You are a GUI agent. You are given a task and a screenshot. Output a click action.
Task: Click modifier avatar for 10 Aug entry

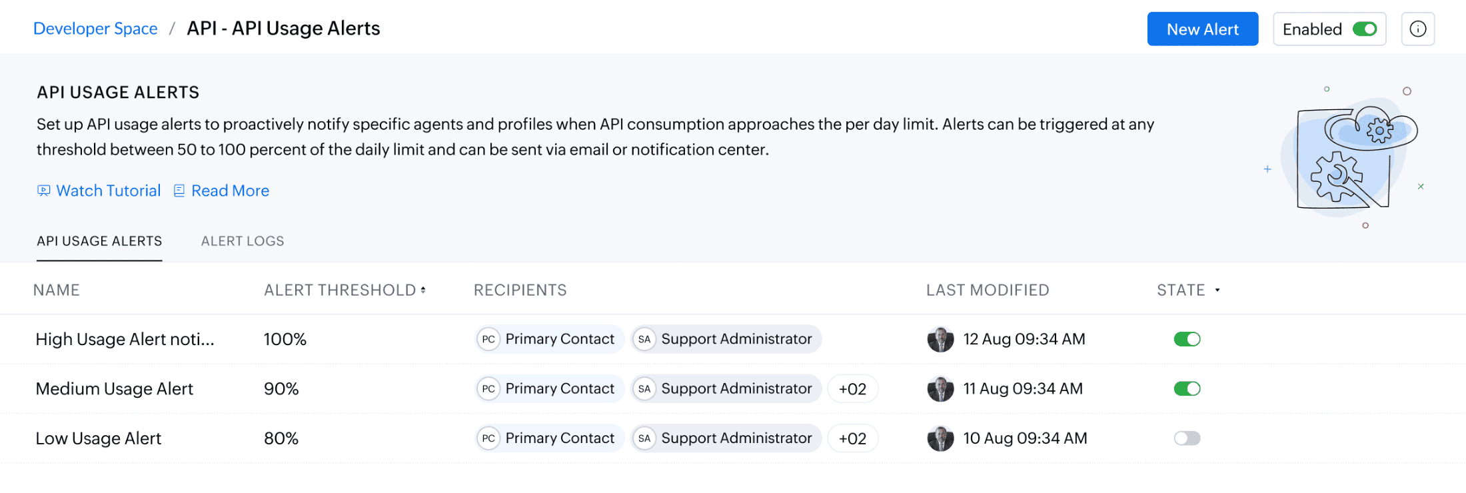click(x=940, y=438)
